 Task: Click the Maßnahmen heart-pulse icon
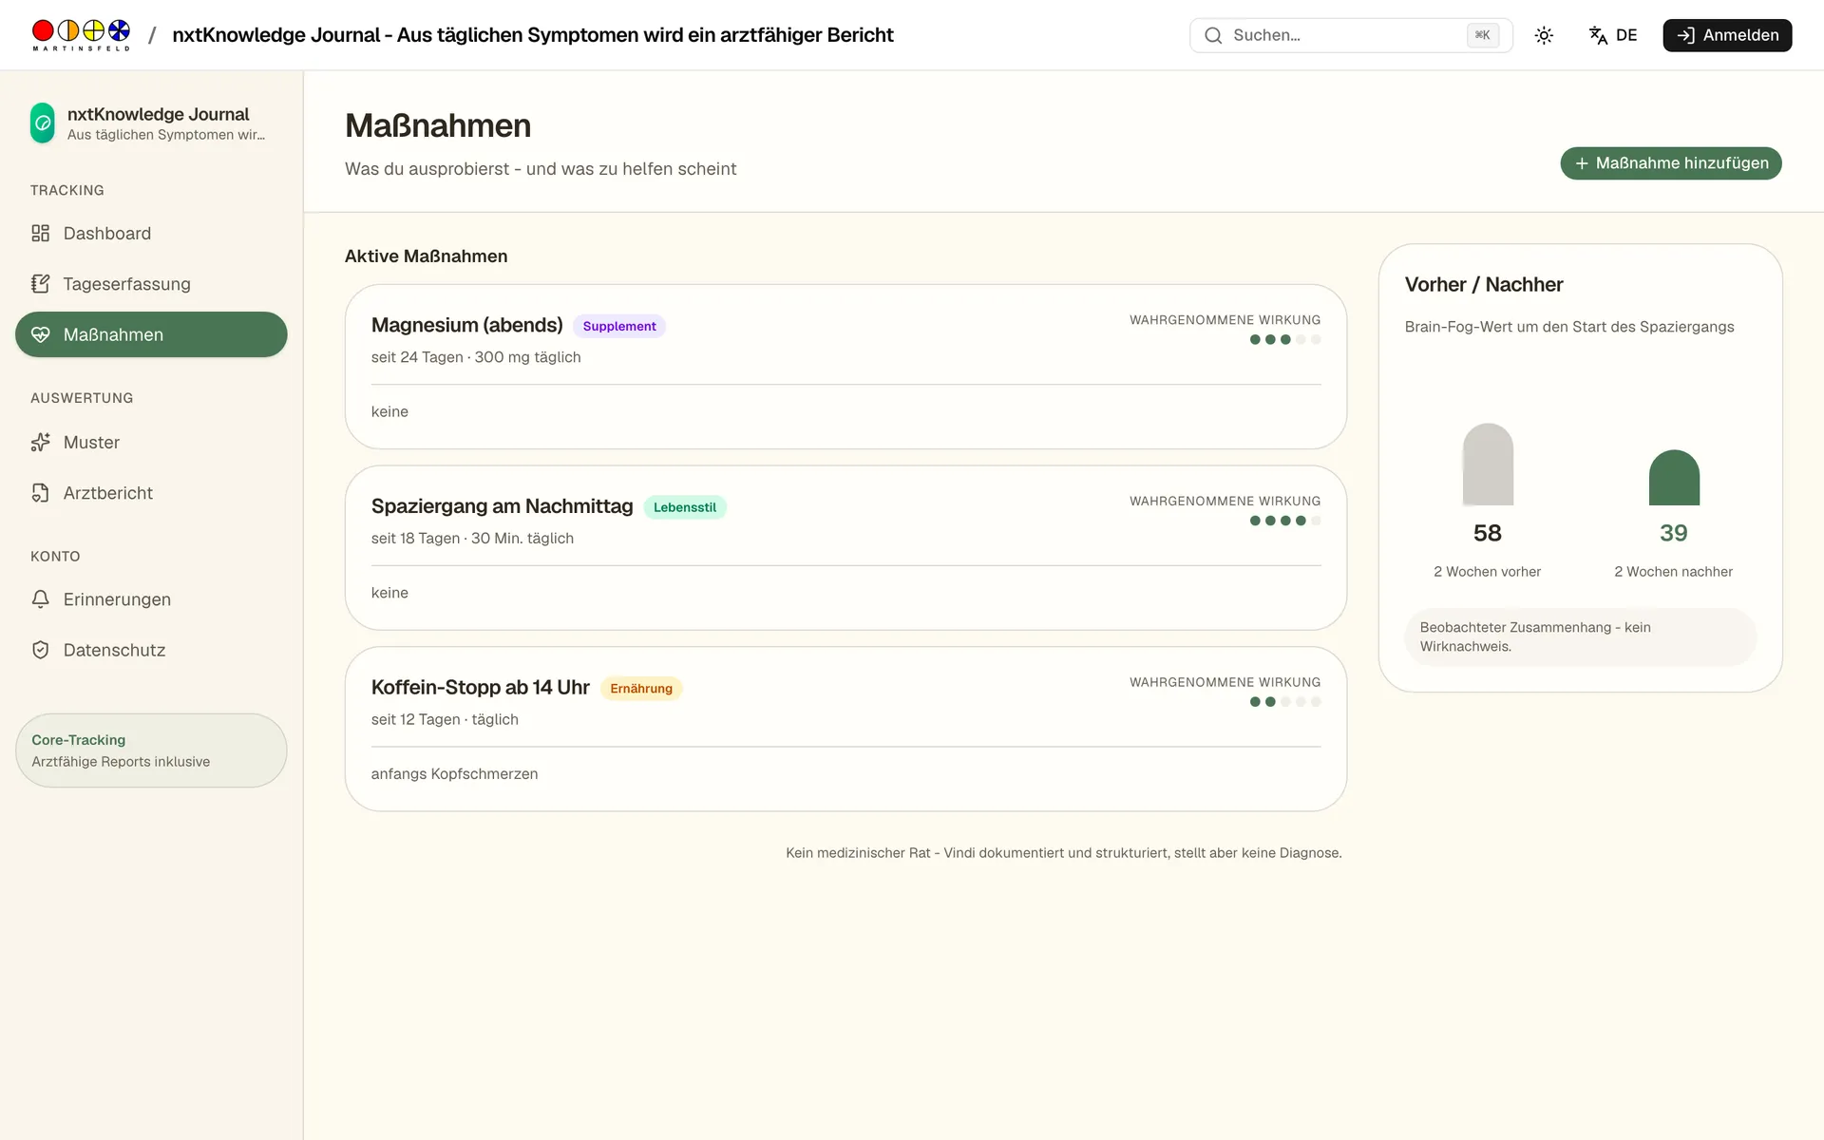pos(40,334)
